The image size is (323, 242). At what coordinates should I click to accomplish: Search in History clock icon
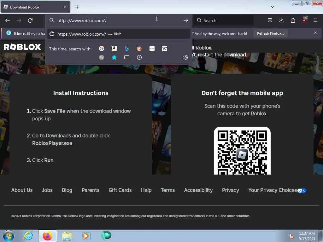click(139, 57)
